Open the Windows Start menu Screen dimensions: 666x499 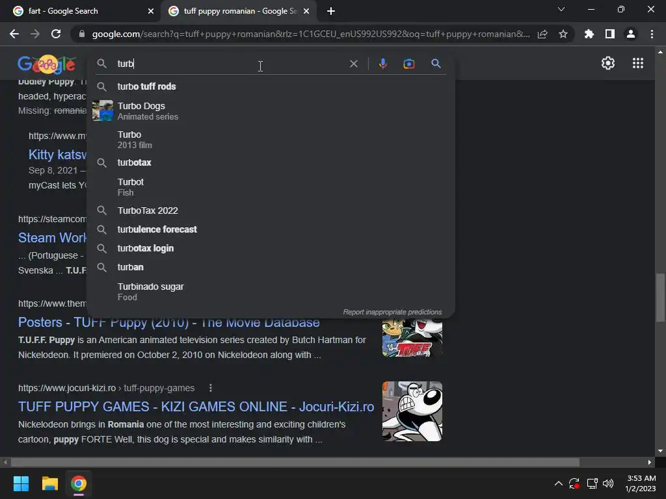click(x=21, y=483)
